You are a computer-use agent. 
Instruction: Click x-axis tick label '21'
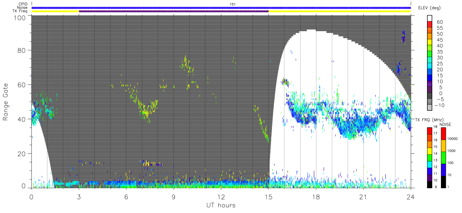click(x=363, y=196)
